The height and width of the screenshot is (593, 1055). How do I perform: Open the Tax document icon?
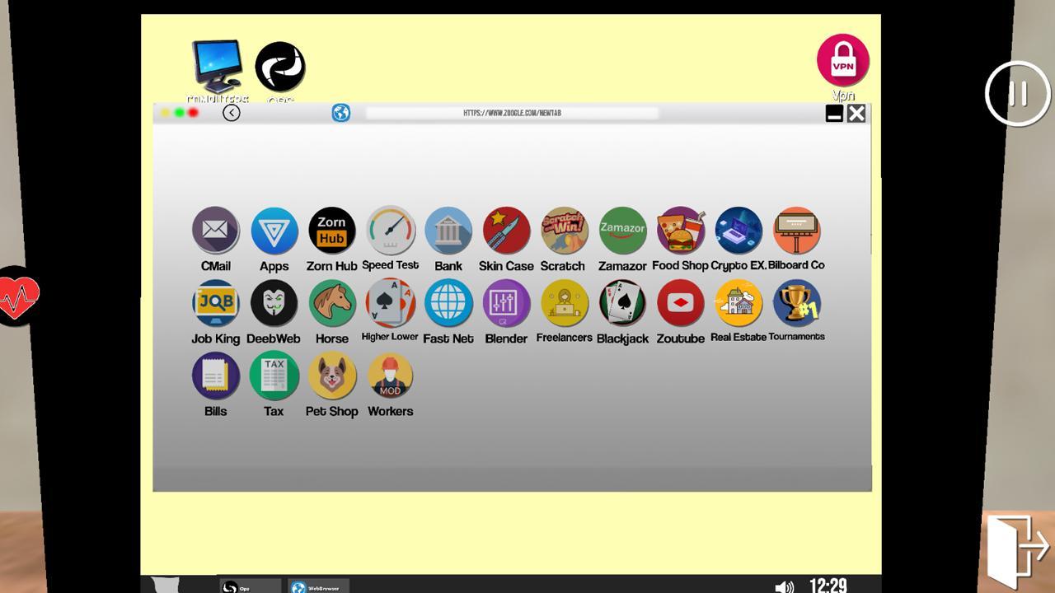274,376
